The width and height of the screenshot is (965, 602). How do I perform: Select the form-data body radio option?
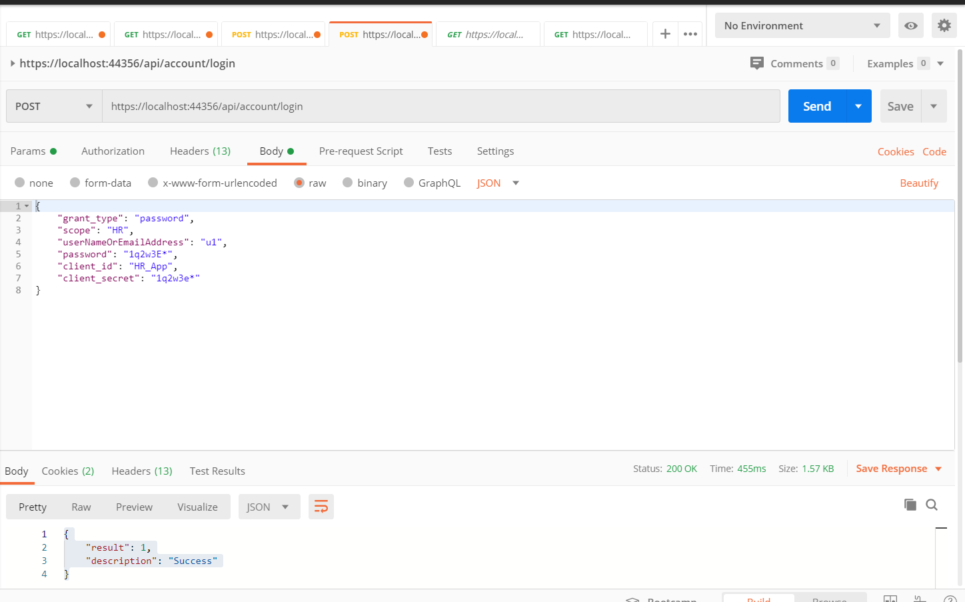[75, 183]
